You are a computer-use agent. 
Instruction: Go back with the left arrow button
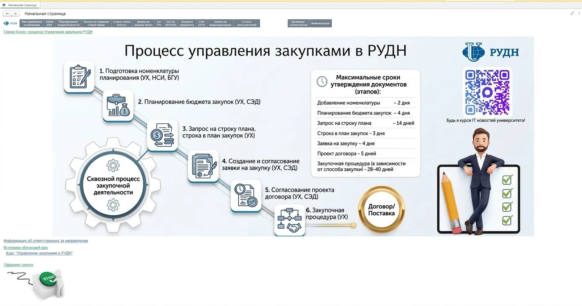tap(7, 13)
